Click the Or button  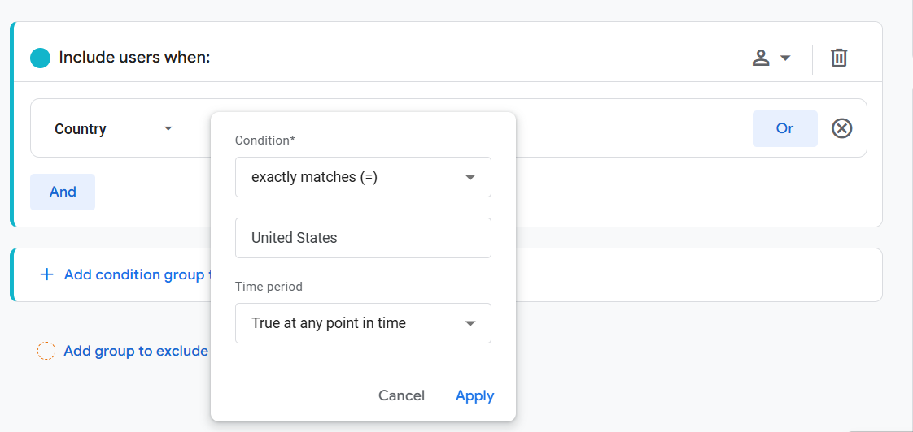(x=785, y=128)
